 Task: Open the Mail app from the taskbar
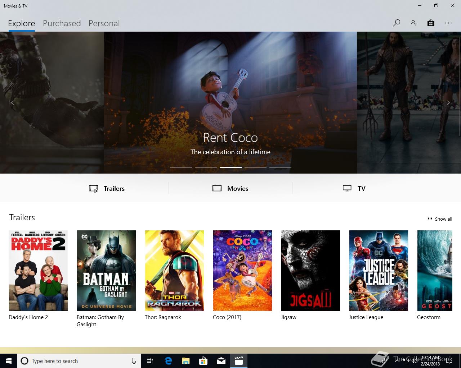pyautogui.click(x=221, y=361)
